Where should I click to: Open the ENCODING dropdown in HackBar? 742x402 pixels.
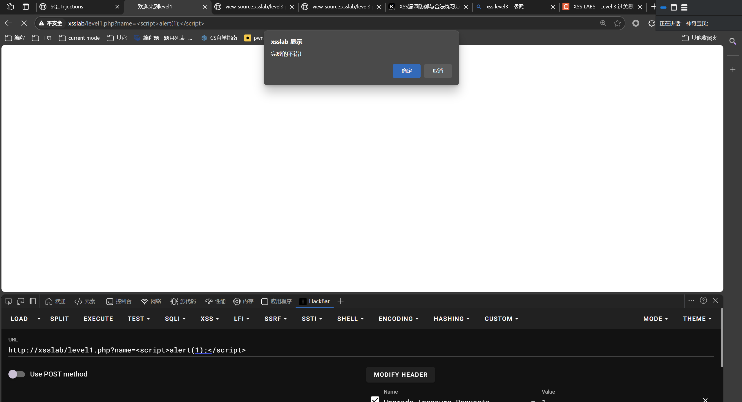(398, 319)
